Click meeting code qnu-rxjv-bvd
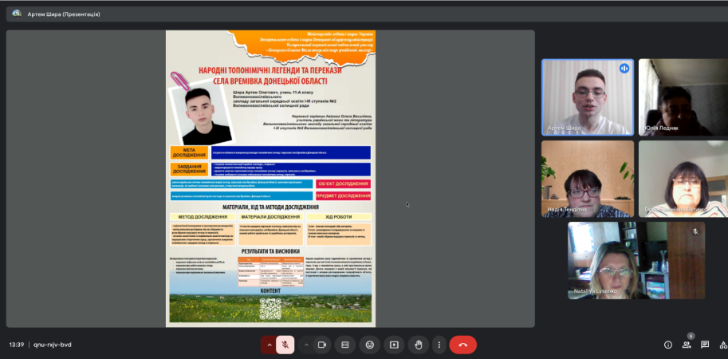The width and height of the screenshot is (728, 359). pyautogui.click(x=53, y=345)
